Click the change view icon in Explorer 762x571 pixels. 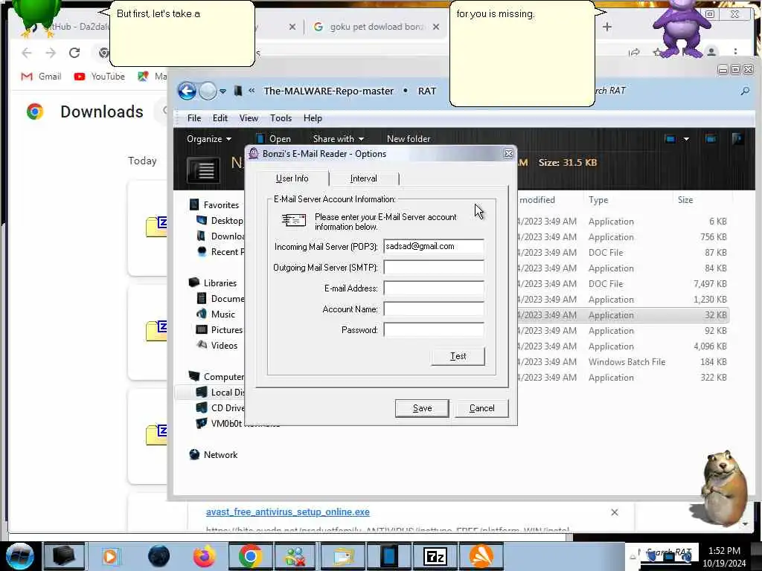[x=670, y=139]
